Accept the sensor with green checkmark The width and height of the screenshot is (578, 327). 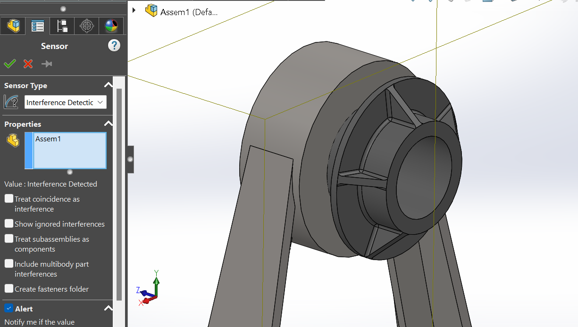10,64
